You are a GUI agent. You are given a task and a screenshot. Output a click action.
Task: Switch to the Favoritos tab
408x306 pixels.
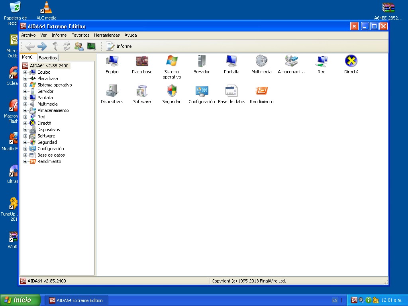coord(47,57)
